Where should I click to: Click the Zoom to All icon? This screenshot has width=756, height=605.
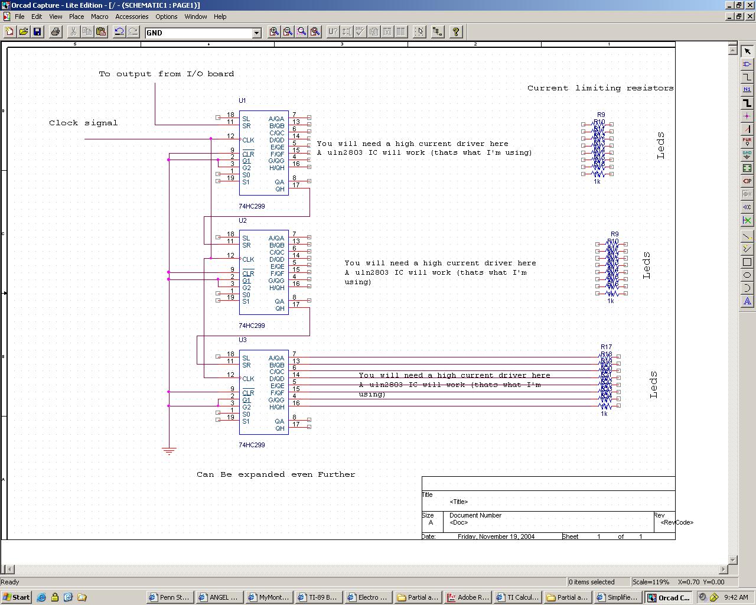[315, 32]
